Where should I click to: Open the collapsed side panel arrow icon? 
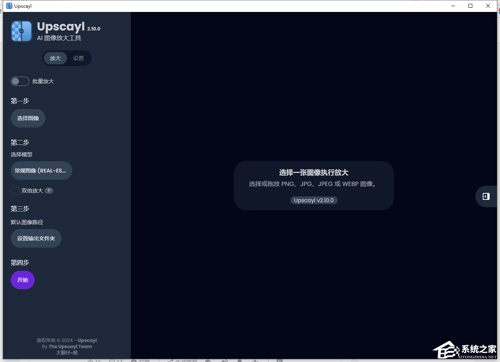pyautogui.click(x=486, y=196)
